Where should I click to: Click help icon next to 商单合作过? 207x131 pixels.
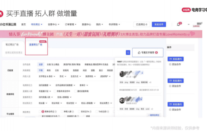click(56, 112)
